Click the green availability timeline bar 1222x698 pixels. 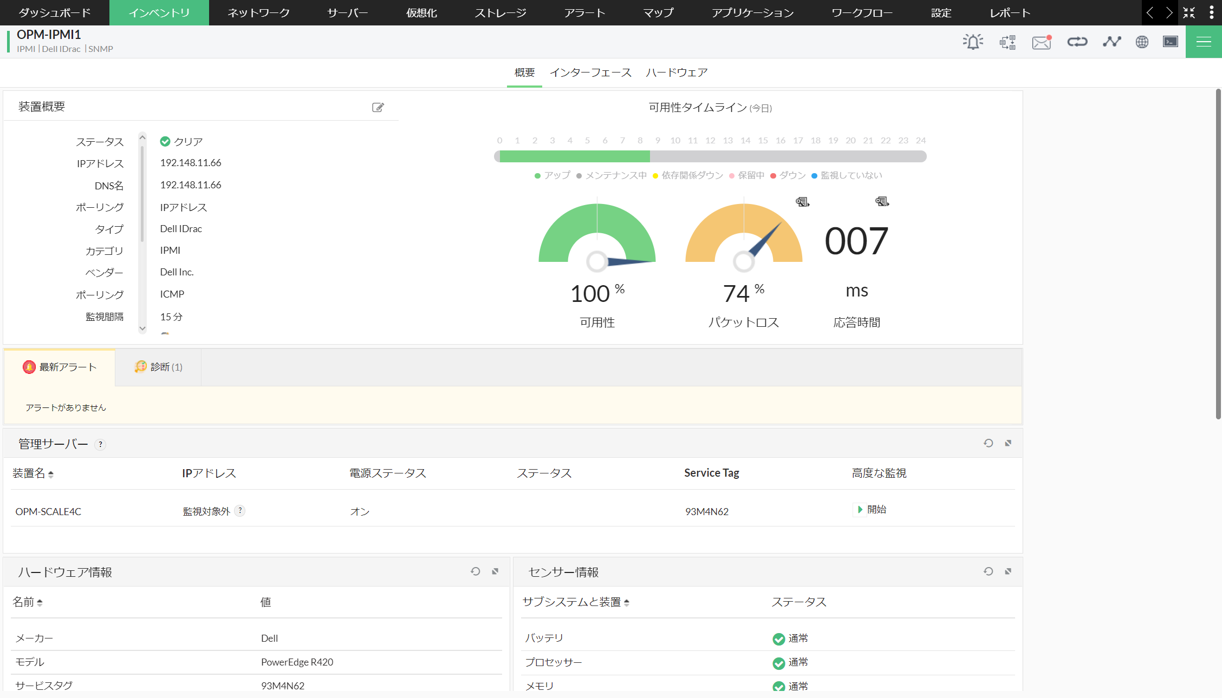574,156
